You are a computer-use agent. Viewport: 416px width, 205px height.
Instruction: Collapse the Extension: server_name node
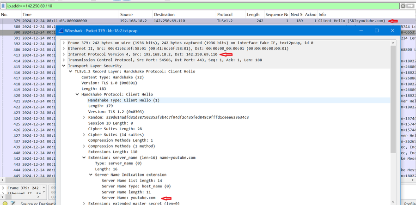coord(84,157)
